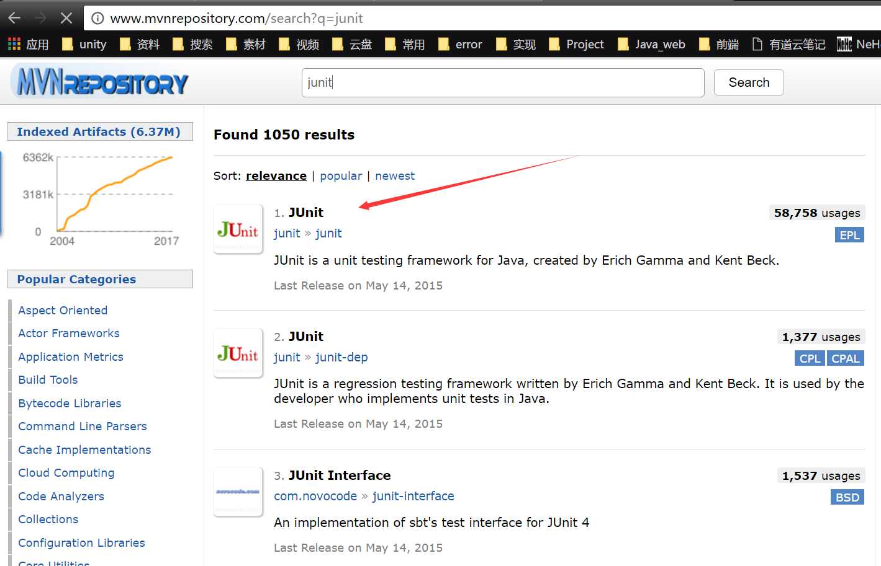Viewport: 881px width, 566px height.
Task: Click the address bar URL
Action: [x=237, y=19]
